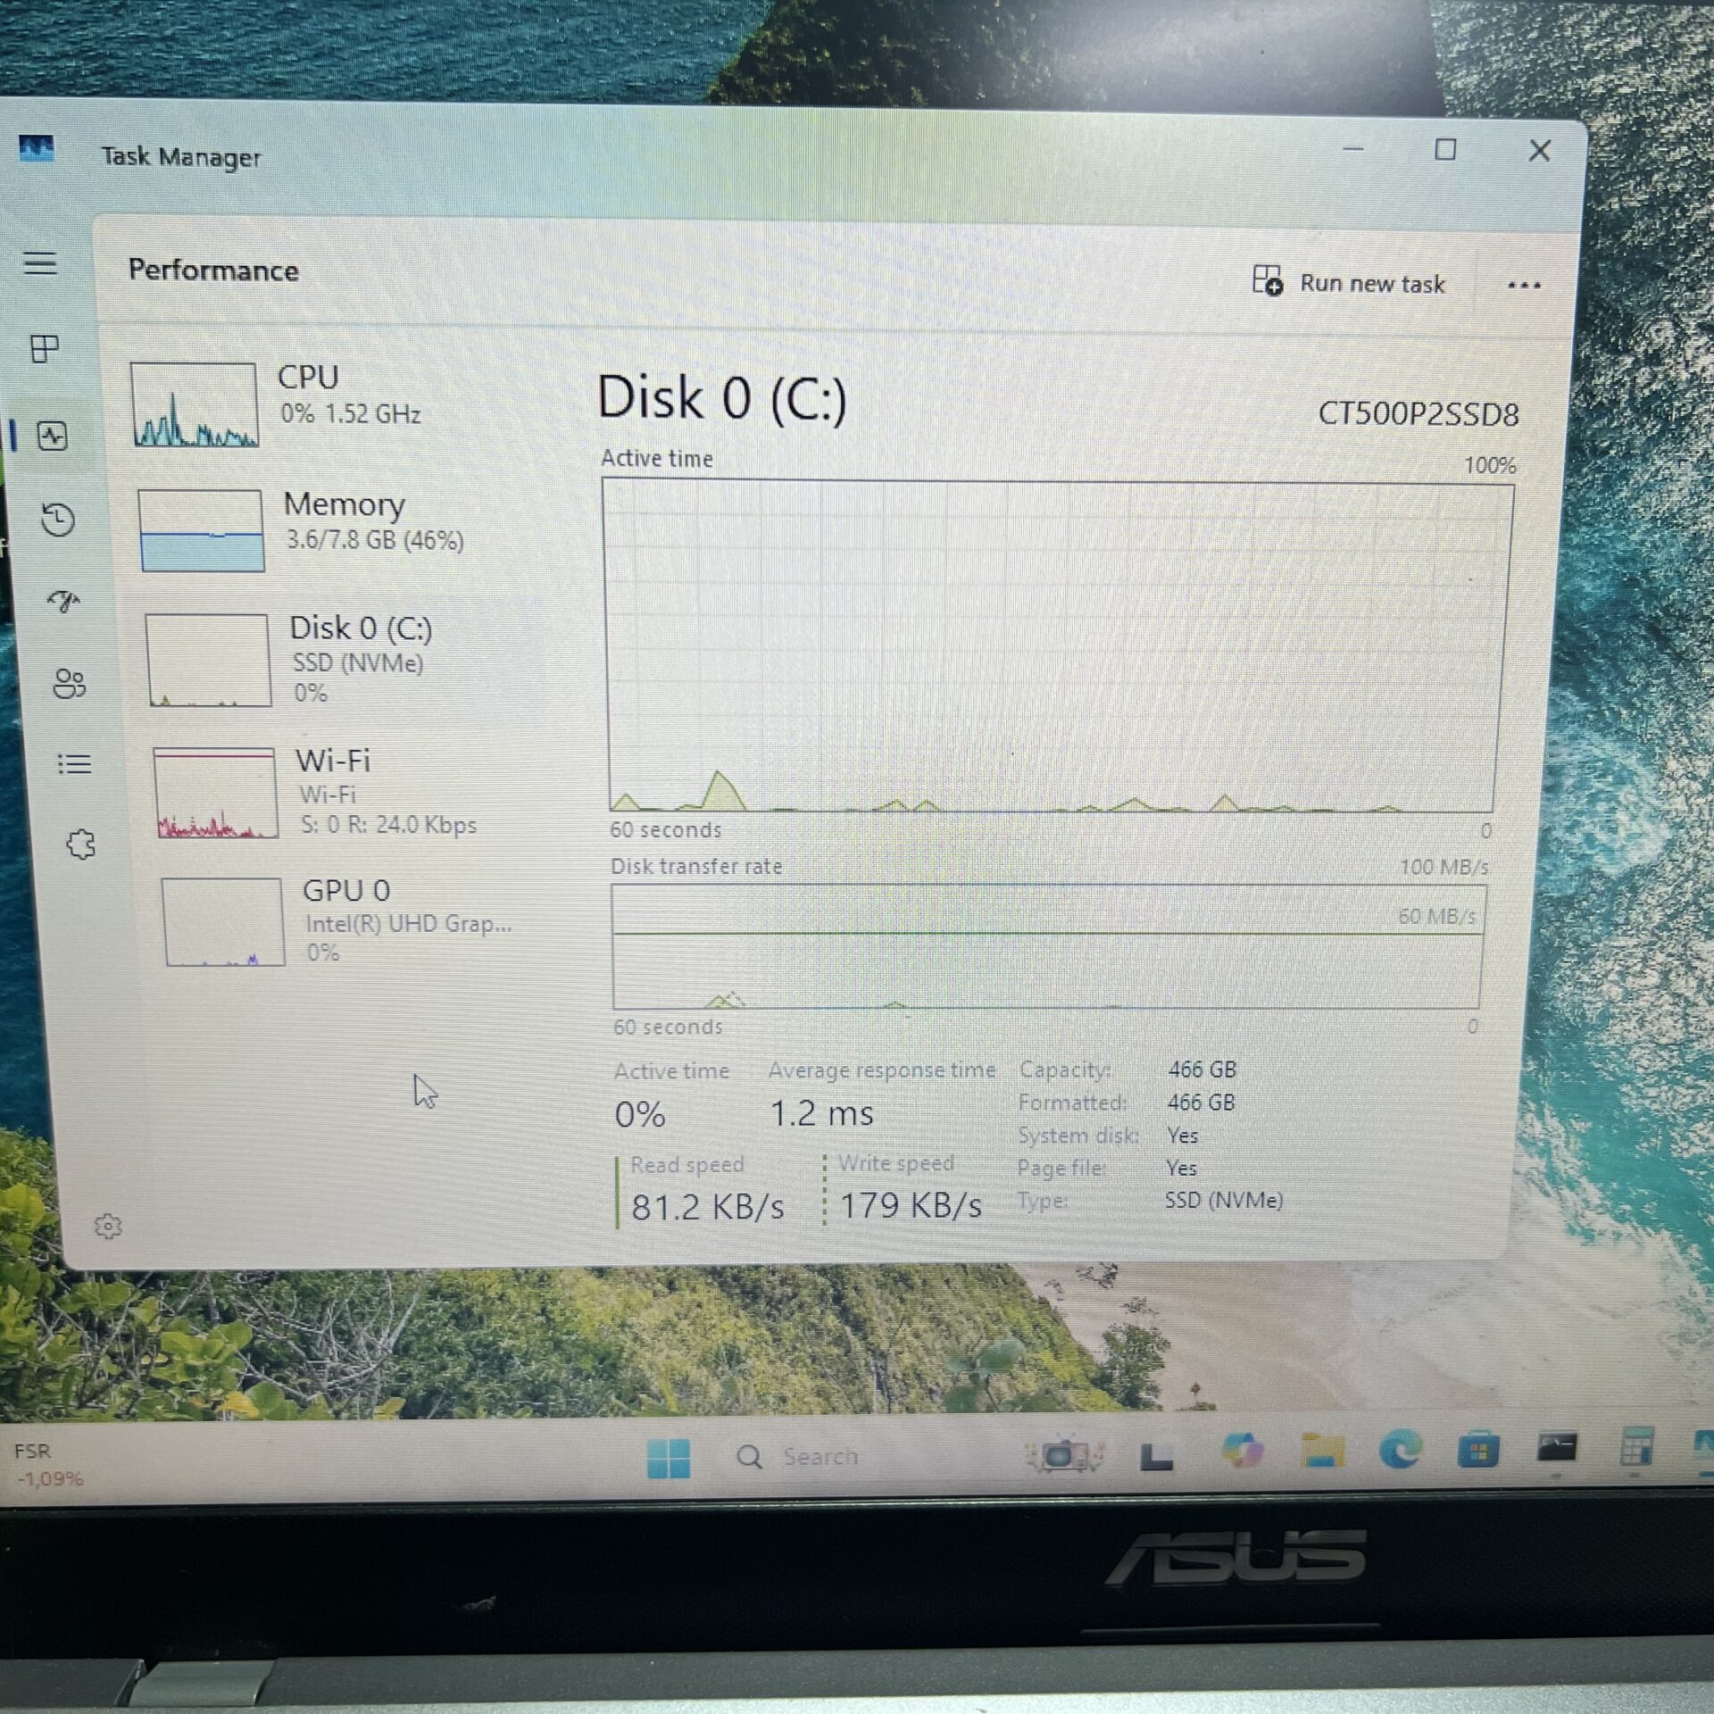Image resolution: width=1714 pixels, height=1714 pixels.
Task: Select the Performance page icon
Action: click(x=52, y=436)
